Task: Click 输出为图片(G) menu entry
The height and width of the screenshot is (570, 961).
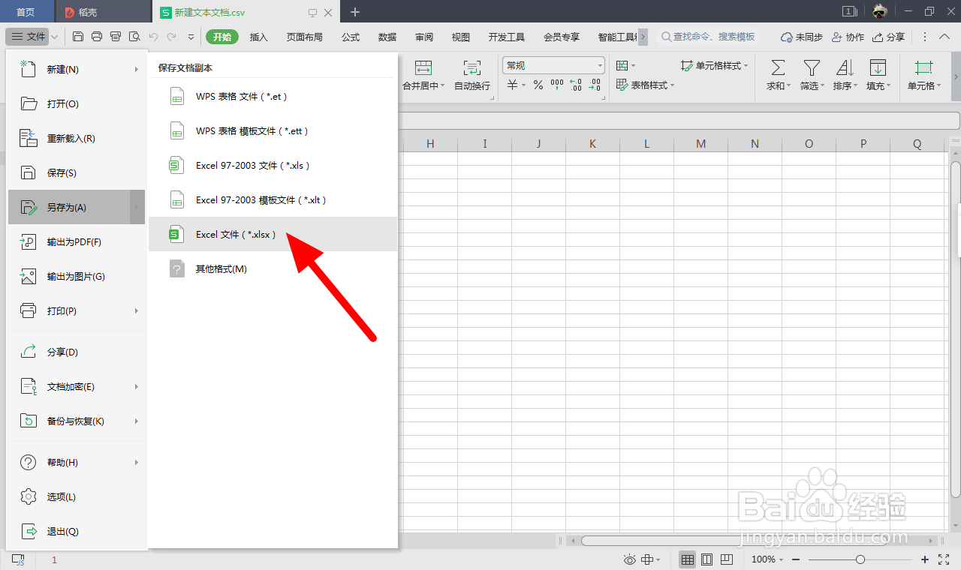Action: click(x=76, y=277)
